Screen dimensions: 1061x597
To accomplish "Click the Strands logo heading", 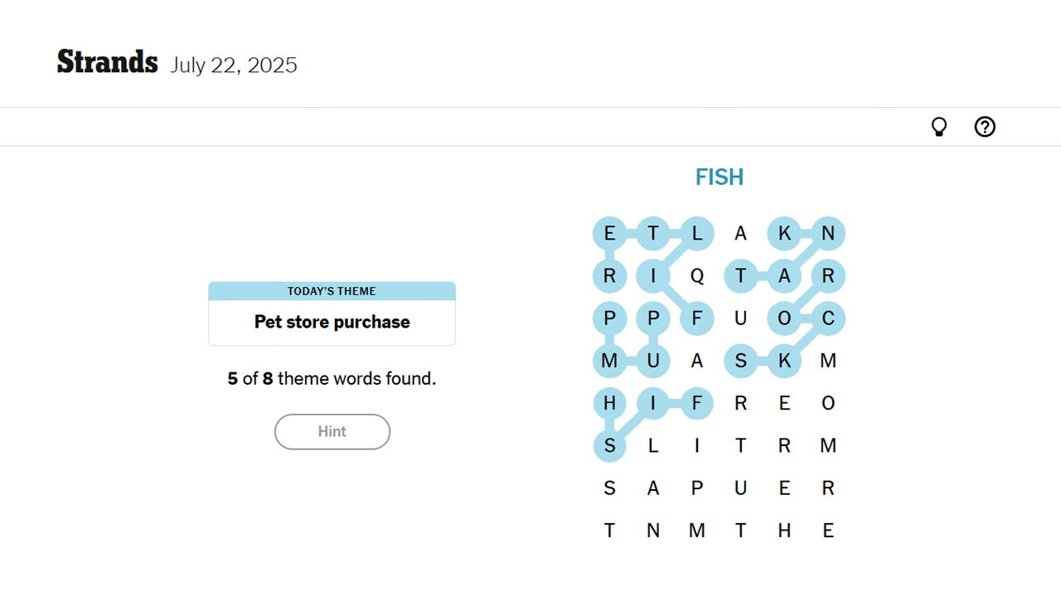I will point(107,61).
